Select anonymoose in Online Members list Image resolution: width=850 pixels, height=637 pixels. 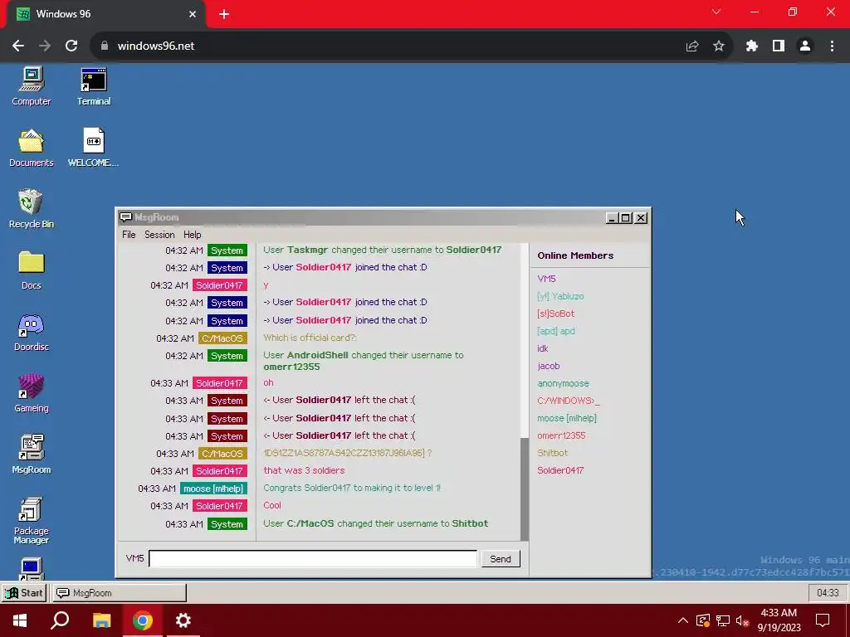(x=563, y=383)
